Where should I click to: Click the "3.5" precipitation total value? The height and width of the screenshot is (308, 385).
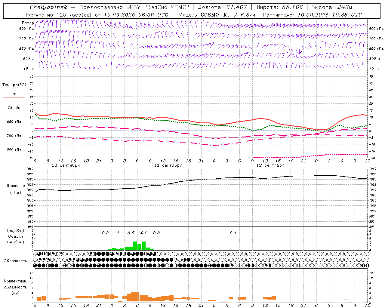[x=131, y=233]
